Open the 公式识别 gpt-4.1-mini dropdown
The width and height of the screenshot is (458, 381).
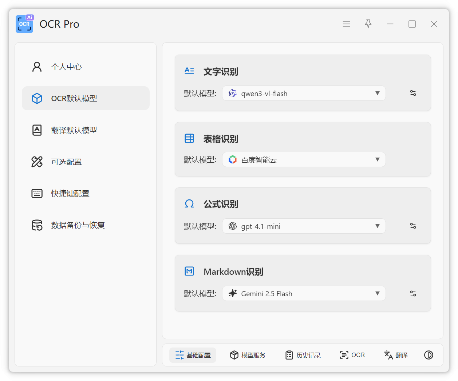304,226
